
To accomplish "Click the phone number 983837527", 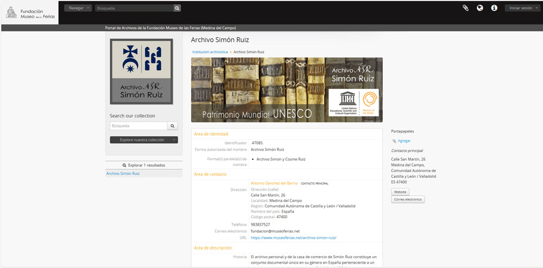I will [x=261, y=225].
